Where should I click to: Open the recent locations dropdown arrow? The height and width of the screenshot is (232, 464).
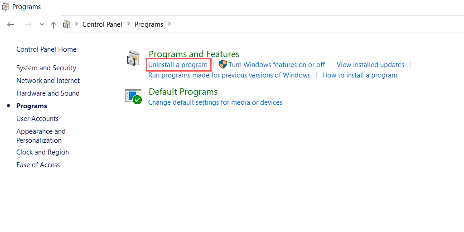coord(42,24)
